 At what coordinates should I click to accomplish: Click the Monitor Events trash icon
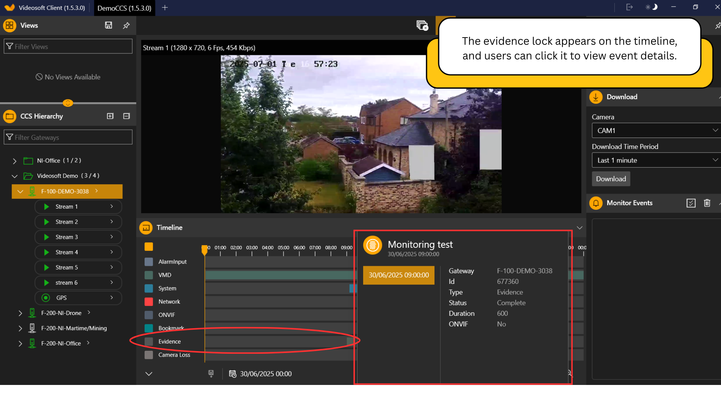click(x=707, y=203)
